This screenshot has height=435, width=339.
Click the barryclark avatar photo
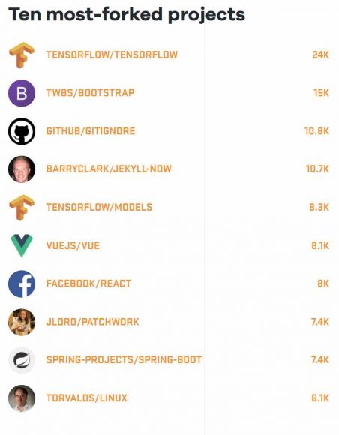pyautogui.click(x=22, y=169)
